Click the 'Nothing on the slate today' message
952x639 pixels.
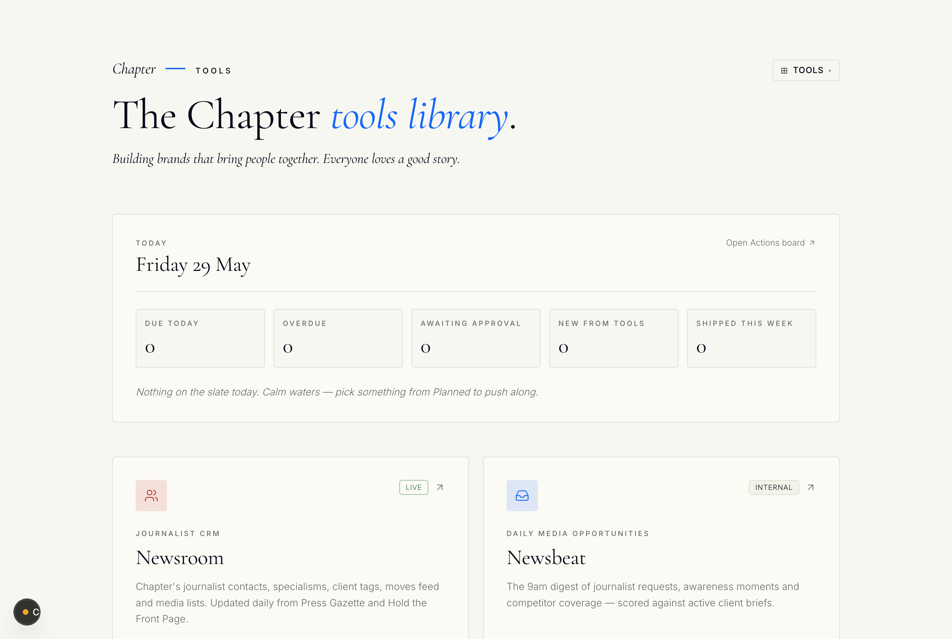337,392
